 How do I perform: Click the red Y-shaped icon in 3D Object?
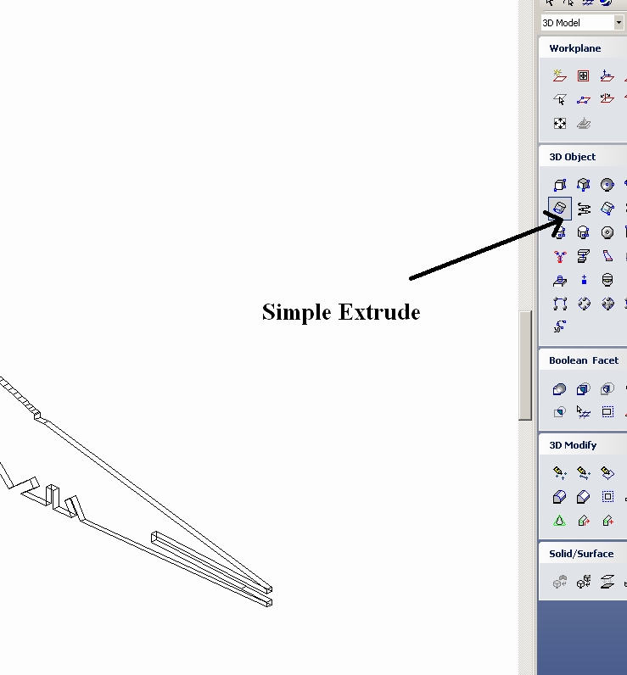click(x=560, y=256)
